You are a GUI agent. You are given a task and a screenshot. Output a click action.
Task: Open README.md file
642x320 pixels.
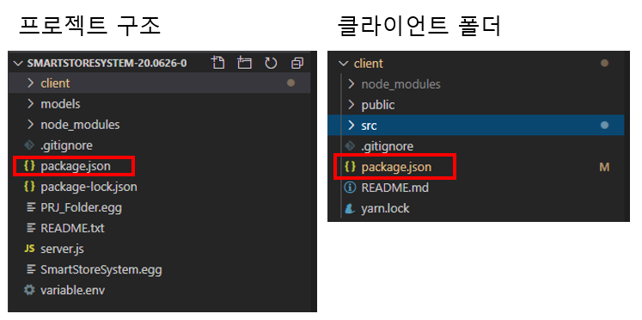[395, 188]
